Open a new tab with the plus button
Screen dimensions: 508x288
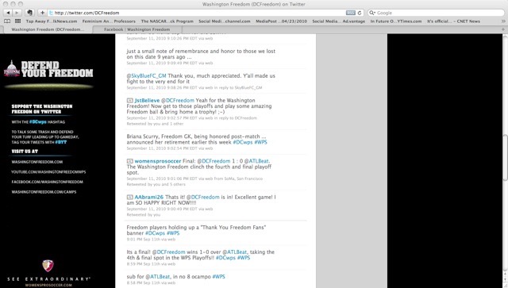coord(503,29)
